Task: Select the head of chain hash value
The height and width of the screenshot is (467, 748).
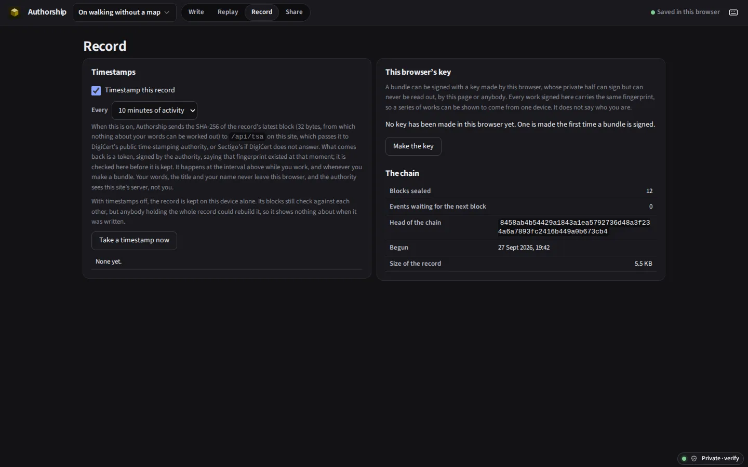Action: click(574, 227)
